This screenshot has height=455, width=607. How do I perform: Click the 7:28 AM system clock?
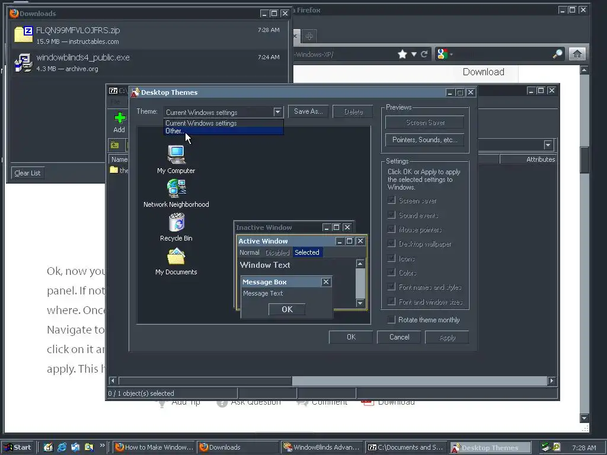[584, 448]
